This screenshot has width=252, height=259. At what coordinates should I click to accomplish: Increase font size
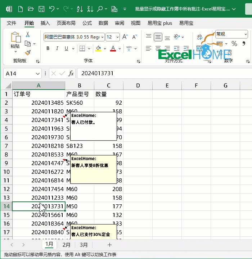coord(125,37)
